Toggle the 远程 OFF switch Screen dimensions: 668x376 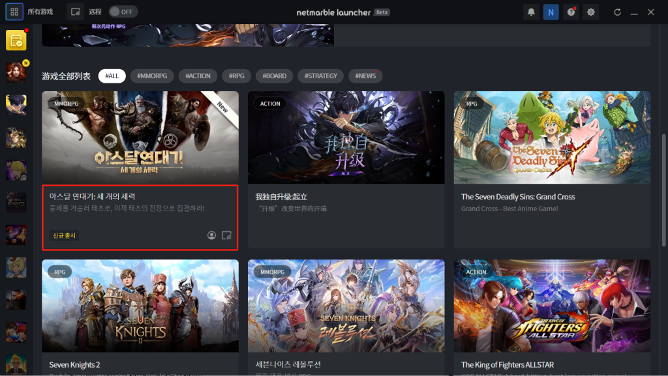click(x=123, y=12)
